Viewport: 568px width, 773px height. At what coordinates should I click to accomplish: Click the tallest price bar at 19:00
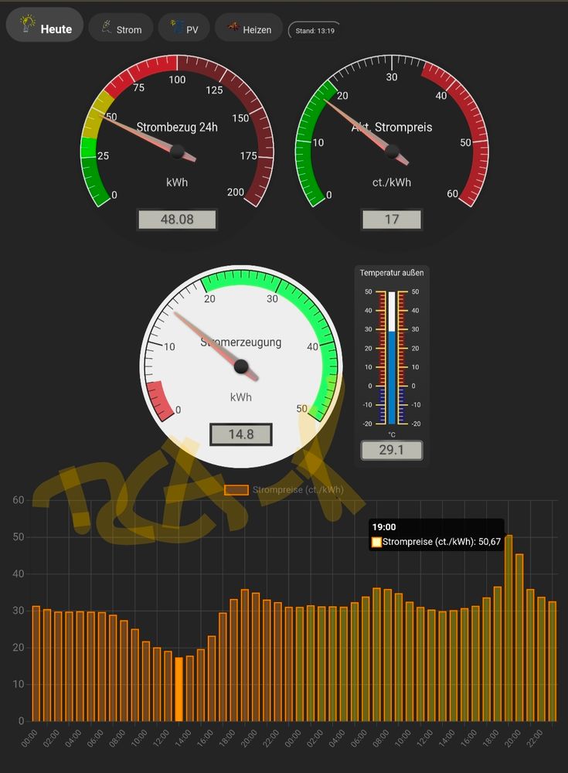pyautogui.click(x=508, y=628)
